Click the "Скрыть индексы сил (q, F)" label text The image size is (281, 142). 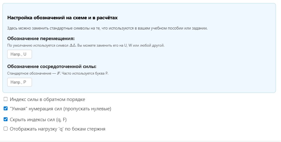pyautogui.click(x=38, y=119)
